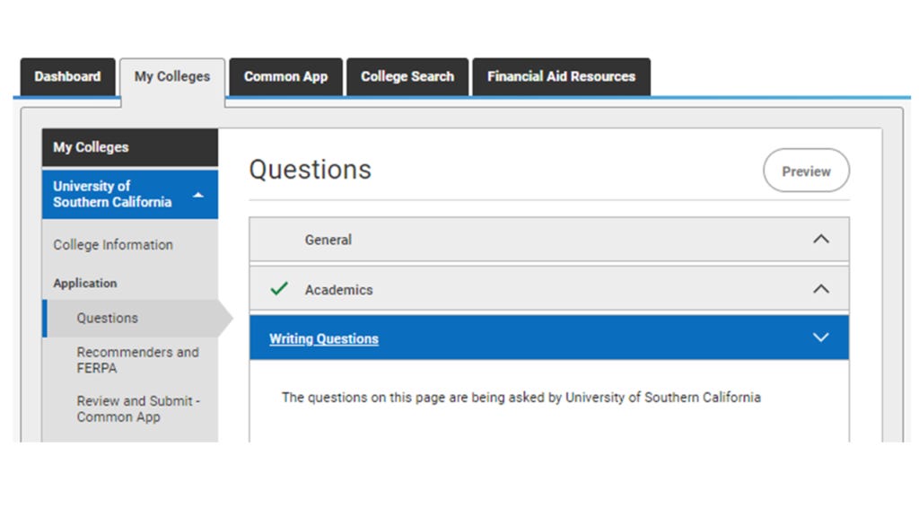
Task: Click the green checkmark beside Academics
Action: (x=278, y=288)
